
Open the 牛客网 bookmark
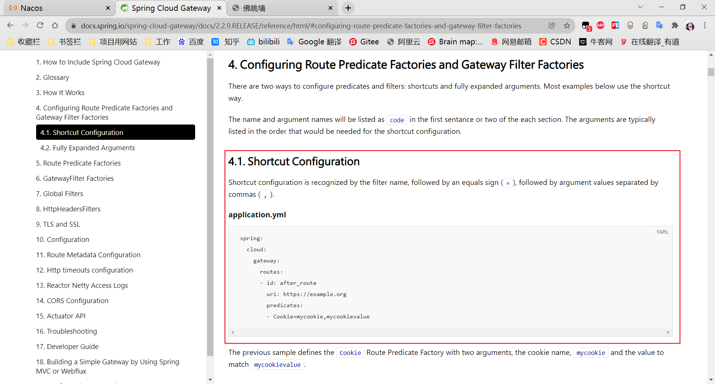[596, 42]
